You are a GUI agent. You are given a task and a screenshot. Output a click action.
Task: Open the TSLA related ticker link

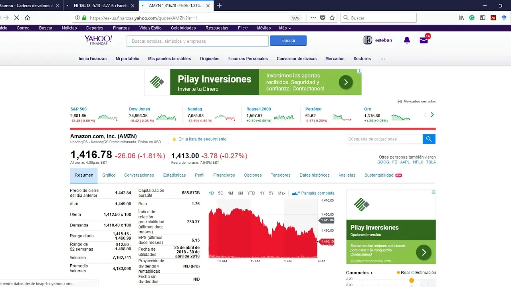(x=431, y=162)
